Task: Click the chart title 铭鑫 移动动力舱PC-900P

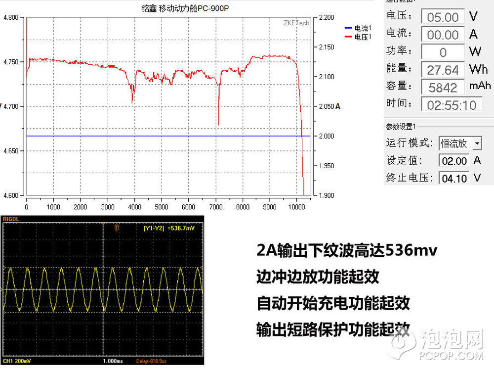Action: (185, 8)
